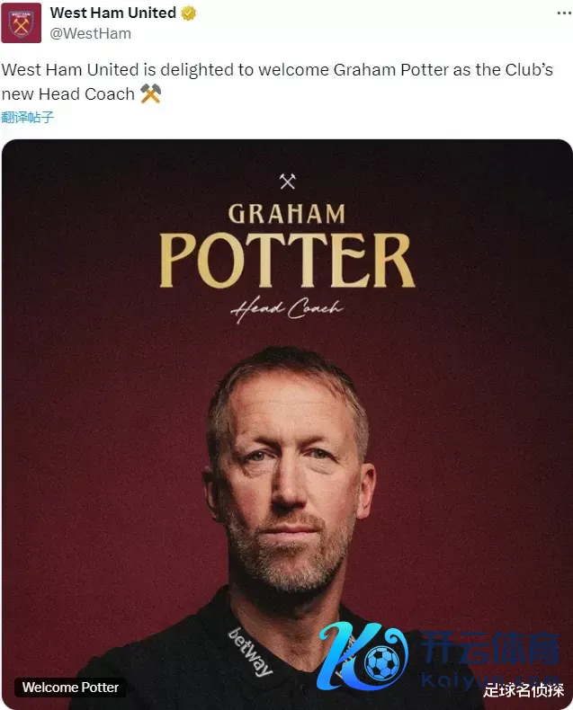
Task: Click the Welcome Potter image description badge
Action: point(70,688)
